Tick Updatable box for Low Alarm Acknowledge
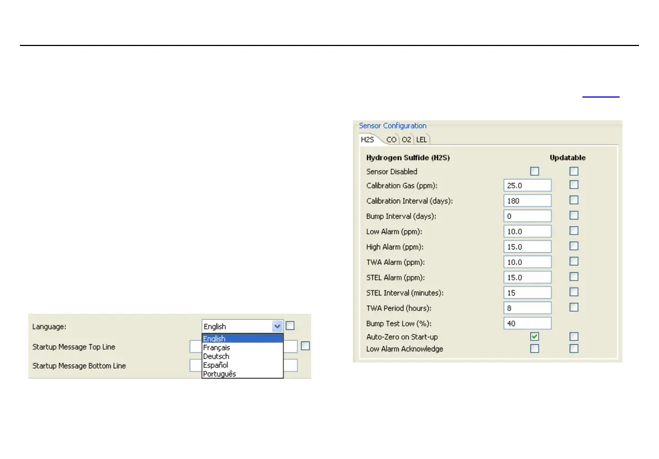The width and height of the screenshot is (659, 459). [574, 349]
